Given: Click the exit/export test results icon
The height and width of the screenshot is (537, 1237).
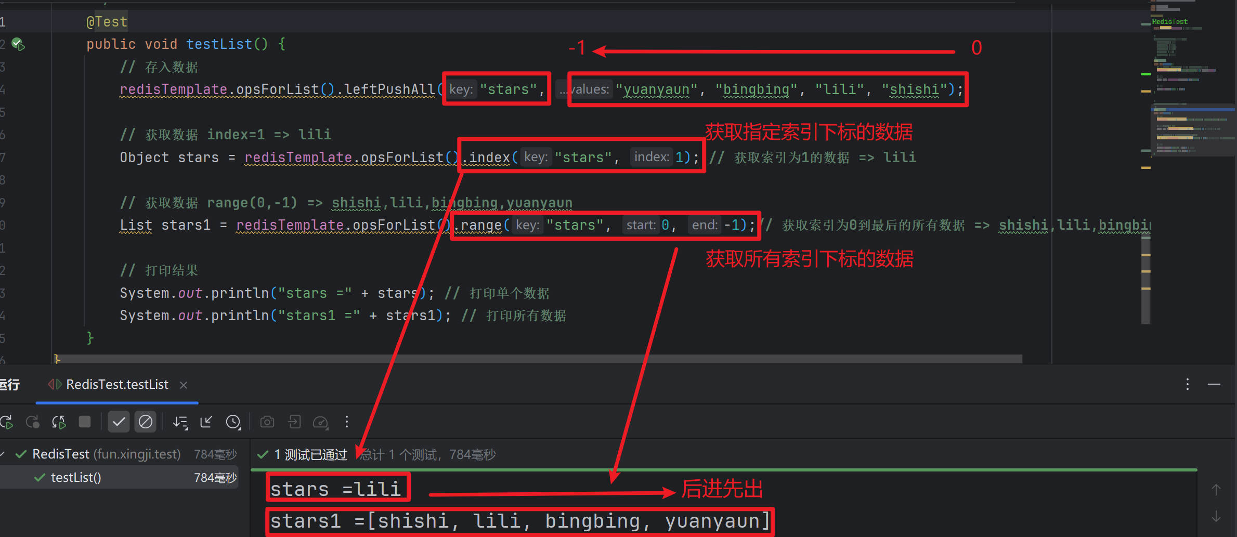Looking at the screenshot, I should click(294, 422).
